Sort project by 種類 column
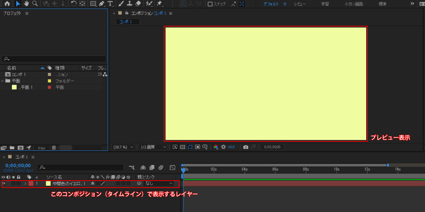 (60, 68)
